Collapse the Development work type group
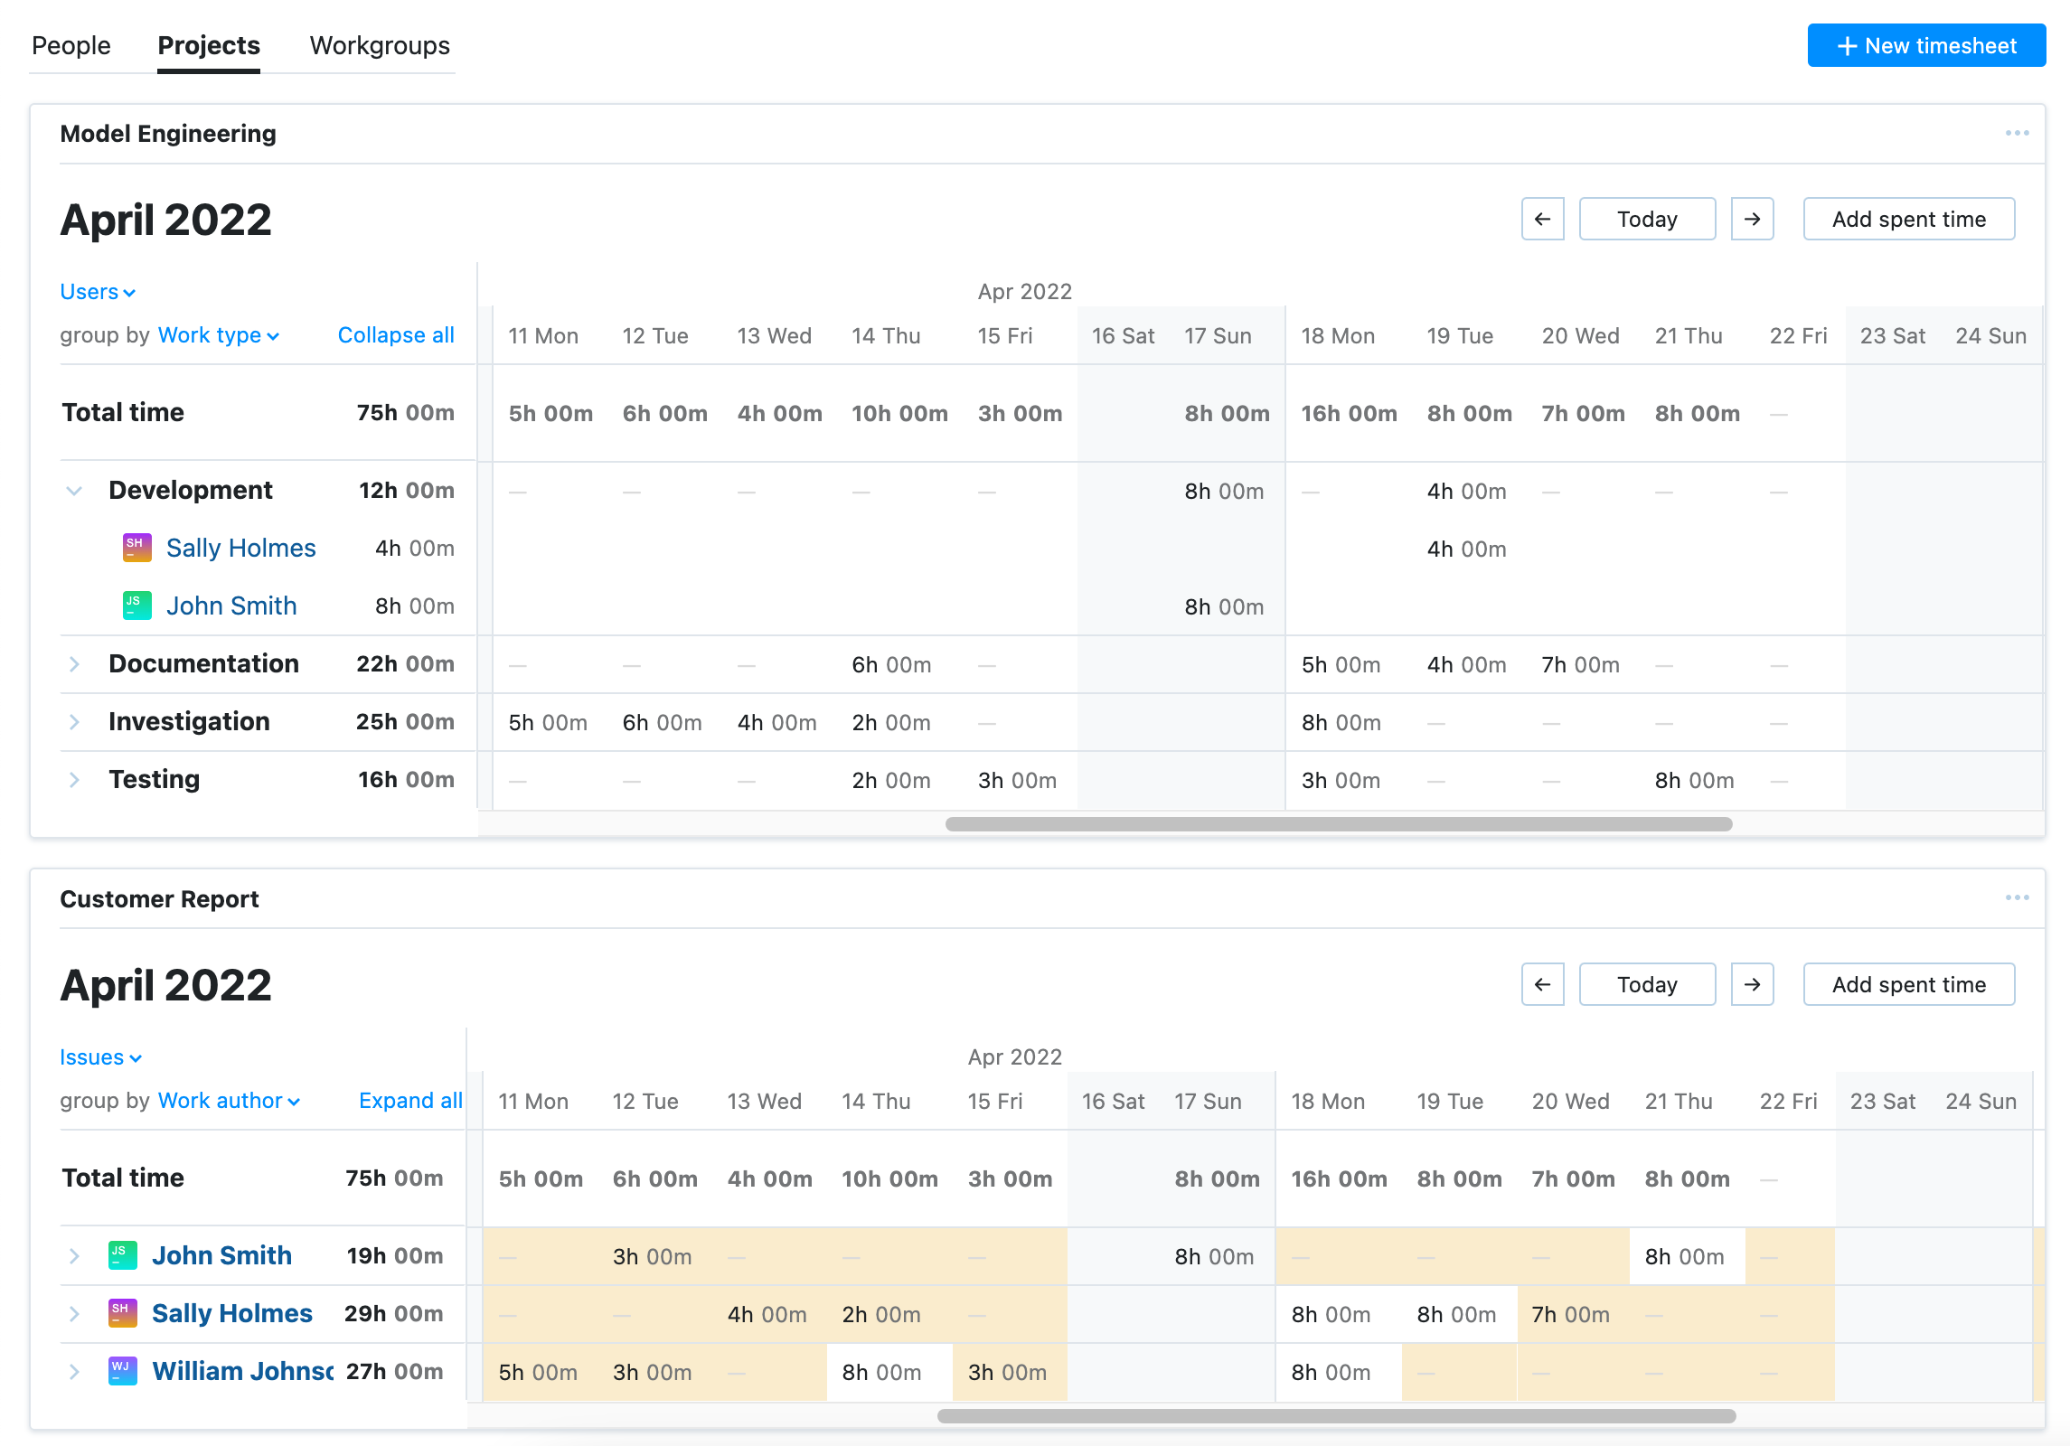Image resolution: width=2070 pixels, height=1446 pixels. 74,490
